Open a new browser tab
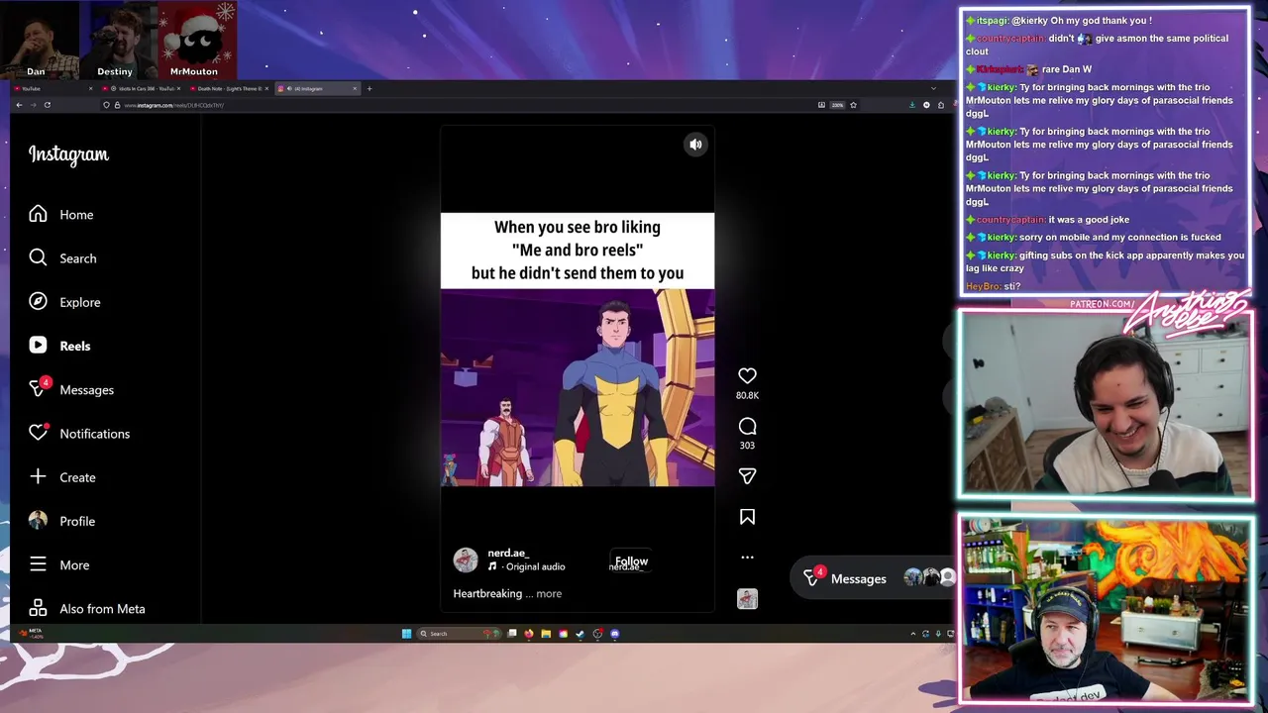 click(x=370, y=89)
